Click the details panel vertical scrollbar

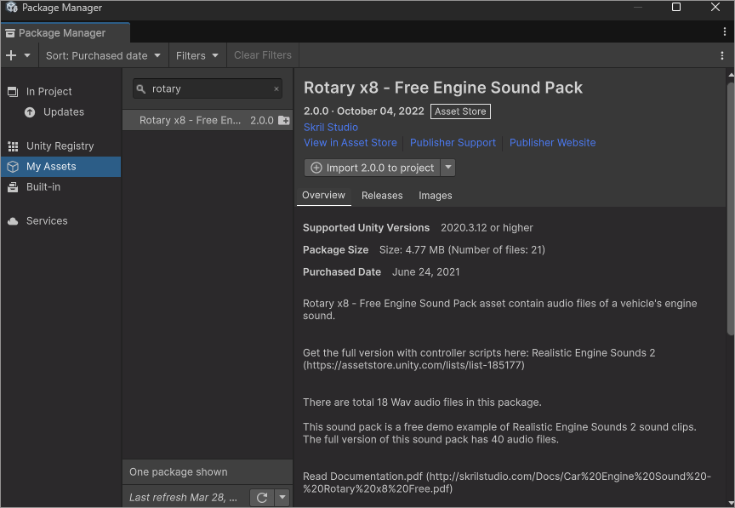click(x=730, y=213)
